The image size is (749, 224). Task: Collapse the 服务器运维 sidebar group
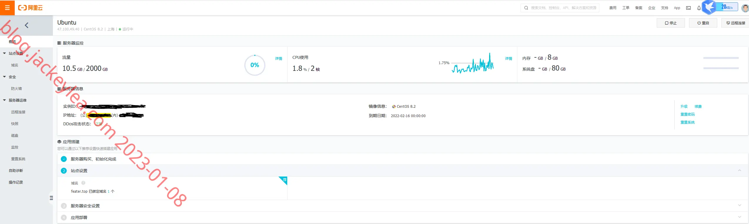coord(4,100)
